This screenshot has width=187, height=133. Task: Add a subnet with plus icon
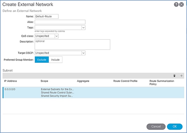point(181,76)
